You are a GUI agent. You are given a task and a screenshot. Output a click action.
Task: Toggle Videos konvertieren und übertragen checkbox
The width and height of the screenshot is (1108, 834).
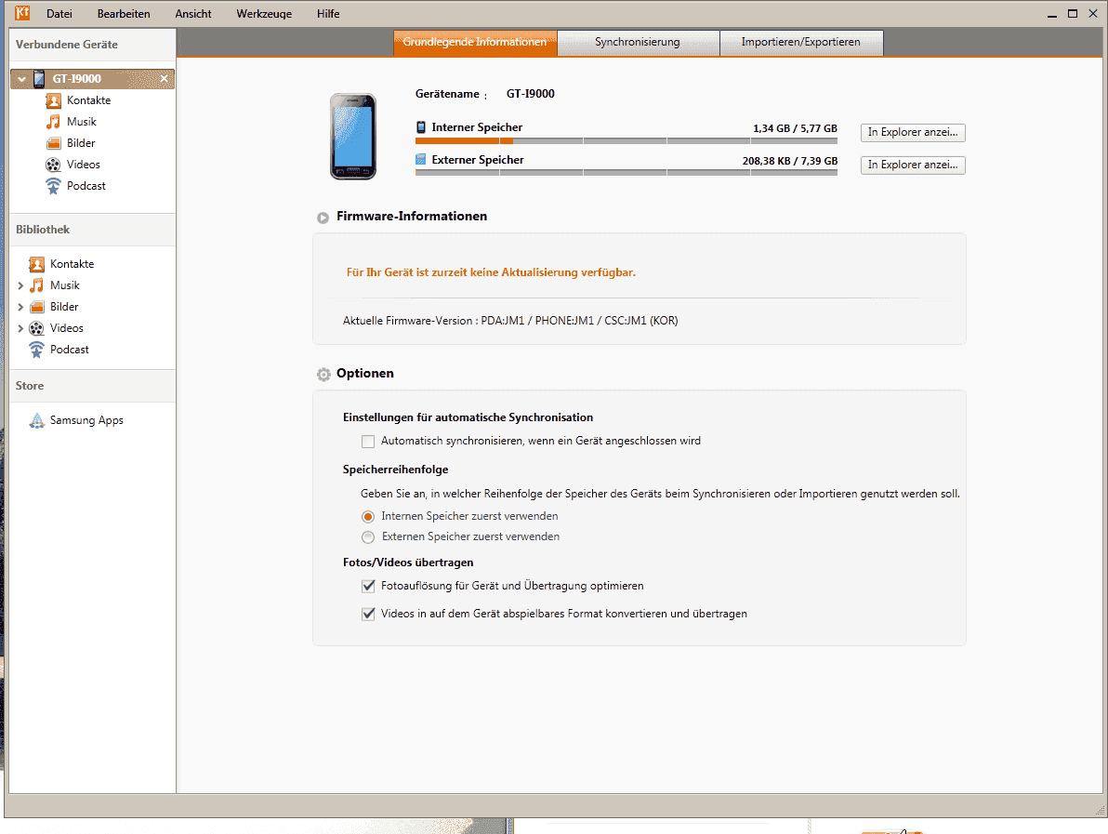point(368,614)
